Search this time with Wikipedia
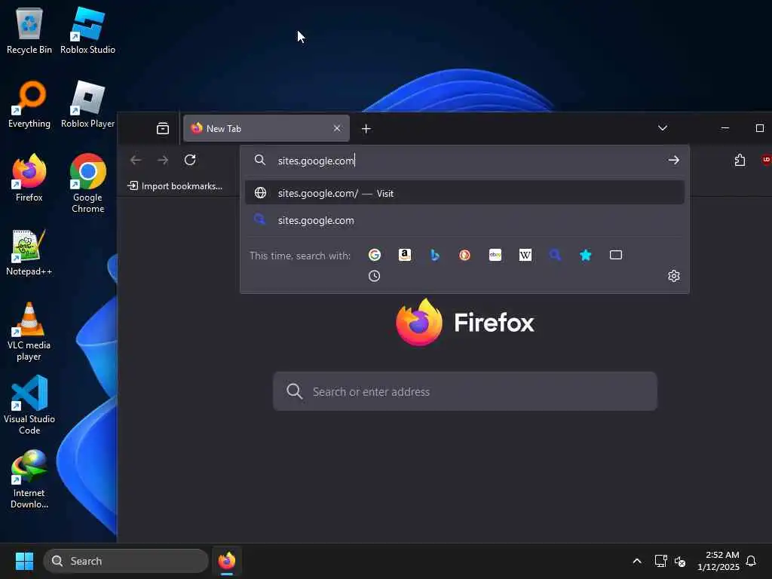772x579 pixels. 525,255
